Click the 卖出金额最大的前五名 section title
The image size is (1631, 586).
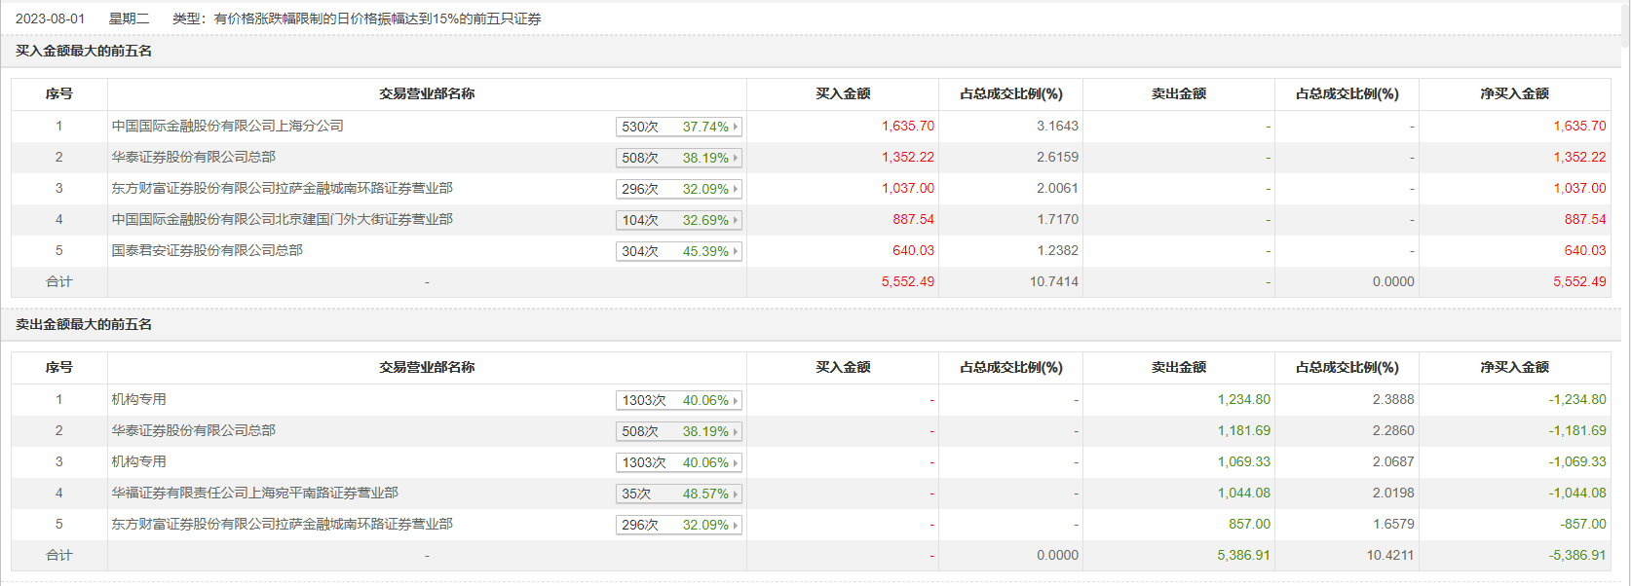pos(84,324)
